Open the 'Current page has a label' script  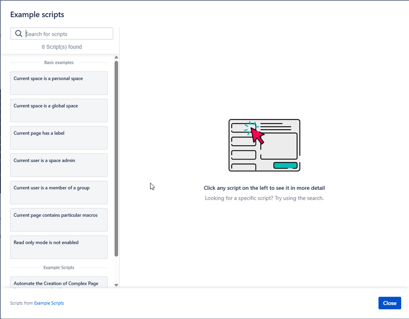click(x=59, y=138)
